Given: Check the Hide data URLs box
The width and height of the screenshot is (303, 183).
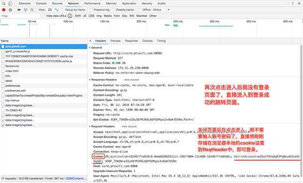Looking at the screenshot, I should pos(43,16).
